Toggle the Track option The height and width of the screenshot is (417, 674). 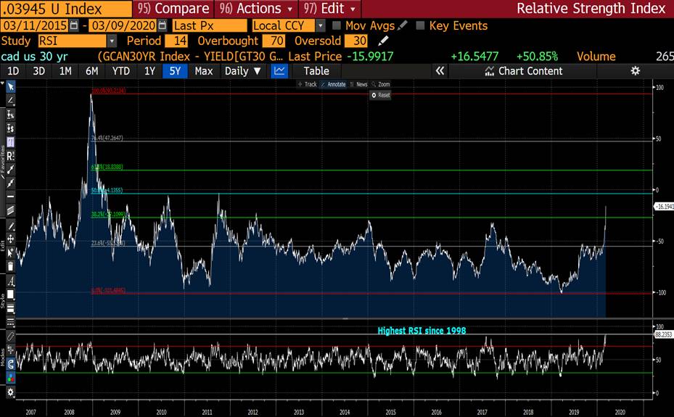(307, 85)
